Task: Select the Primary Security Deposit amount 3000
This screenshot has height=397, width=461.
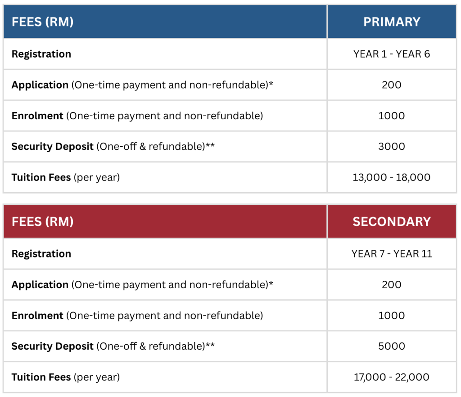Action: point(392,146)
